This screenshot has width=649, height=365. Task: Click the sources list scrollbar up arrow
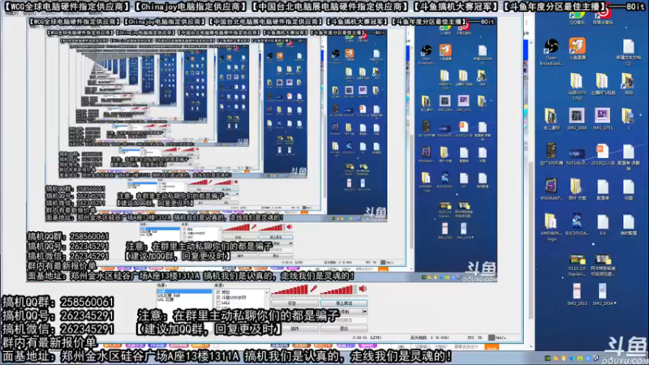click(x=267, y=292)
